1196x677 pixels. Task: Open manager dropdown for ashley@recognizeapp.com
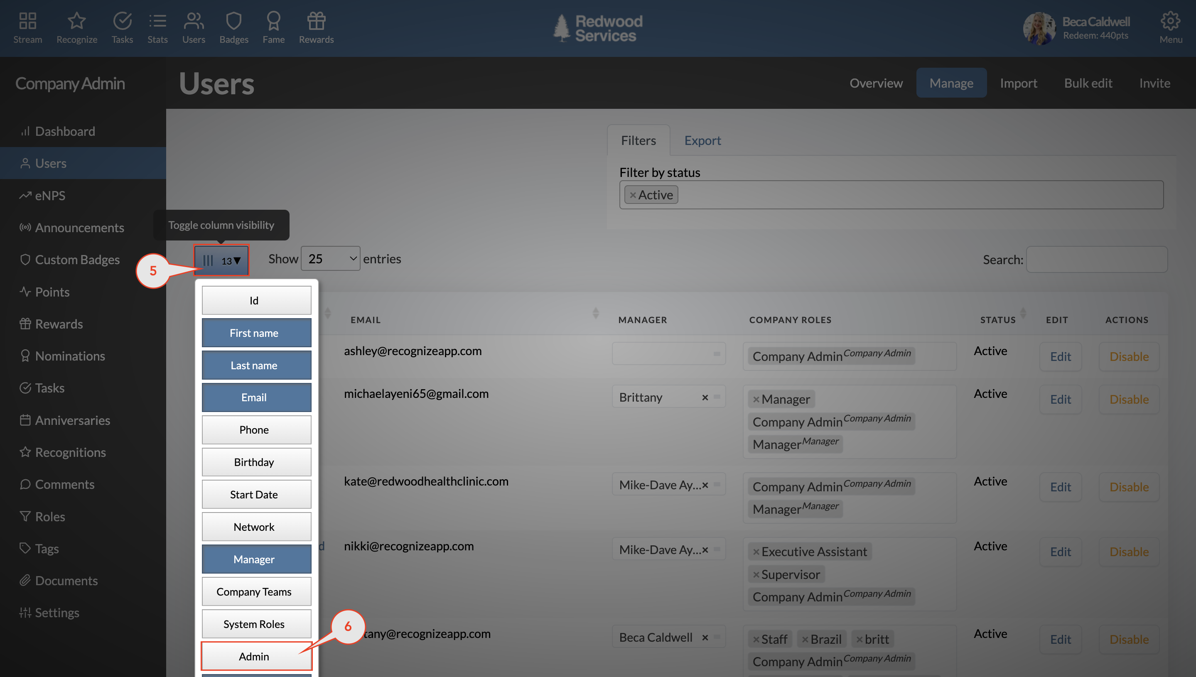pyautogui.click(x=669, y=354)
